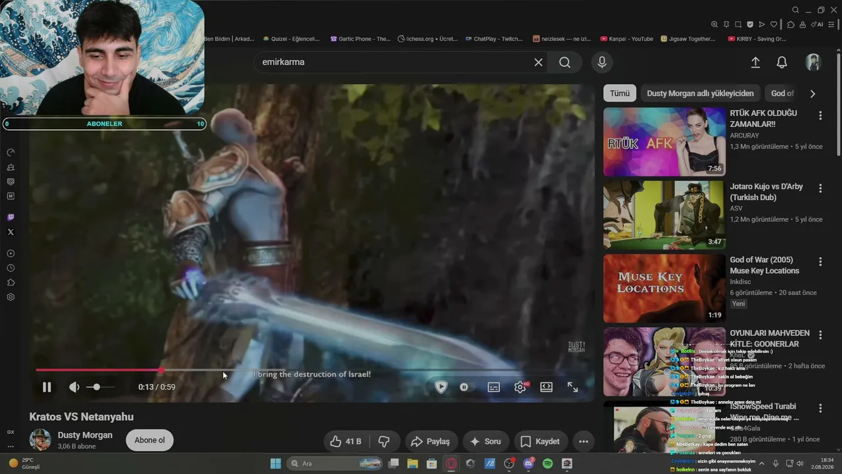The height and width of the screenshot is (474, 842).
Task: Open video settings gear in the player
Action: point(520,387)
